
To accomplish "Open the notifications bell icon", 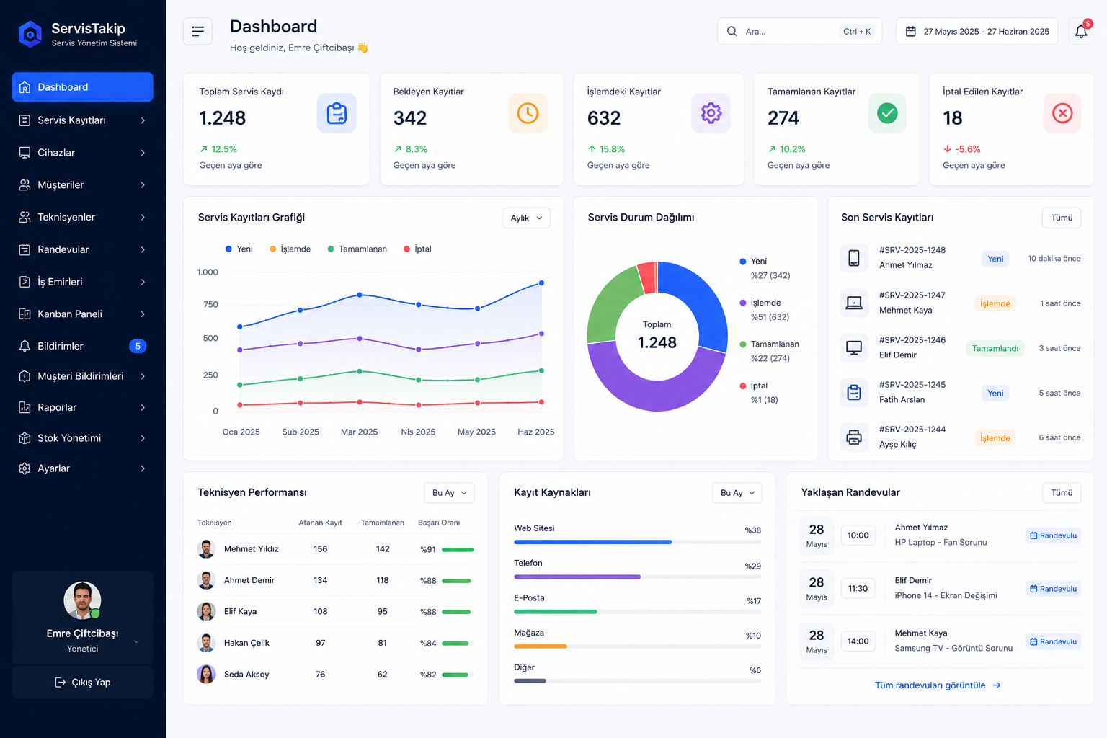I will (1081, 31).
